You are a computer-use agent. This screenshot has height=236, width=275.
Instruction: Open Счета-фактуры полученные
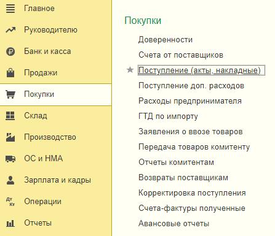point(192,208)
